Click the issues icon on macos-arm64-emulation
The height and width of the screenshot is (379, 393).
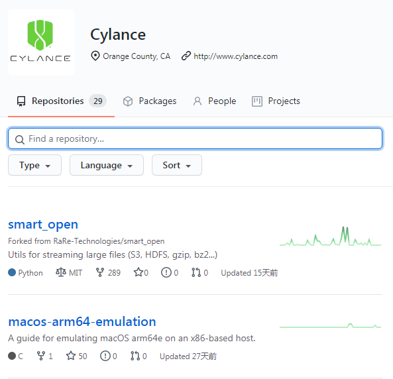105,356
